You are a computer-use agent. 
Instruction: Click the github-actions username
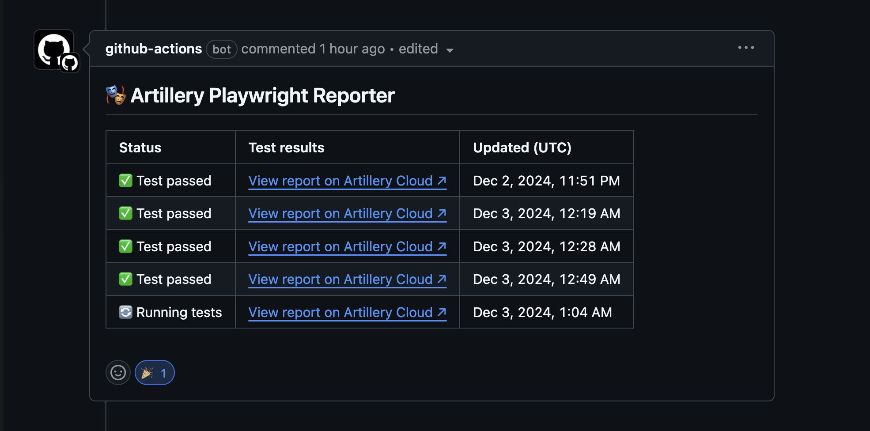tap(153, 49)
